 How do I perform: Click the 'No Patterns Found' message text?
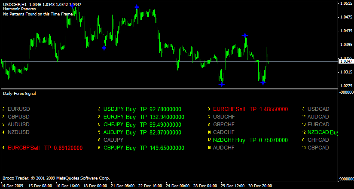38,14
